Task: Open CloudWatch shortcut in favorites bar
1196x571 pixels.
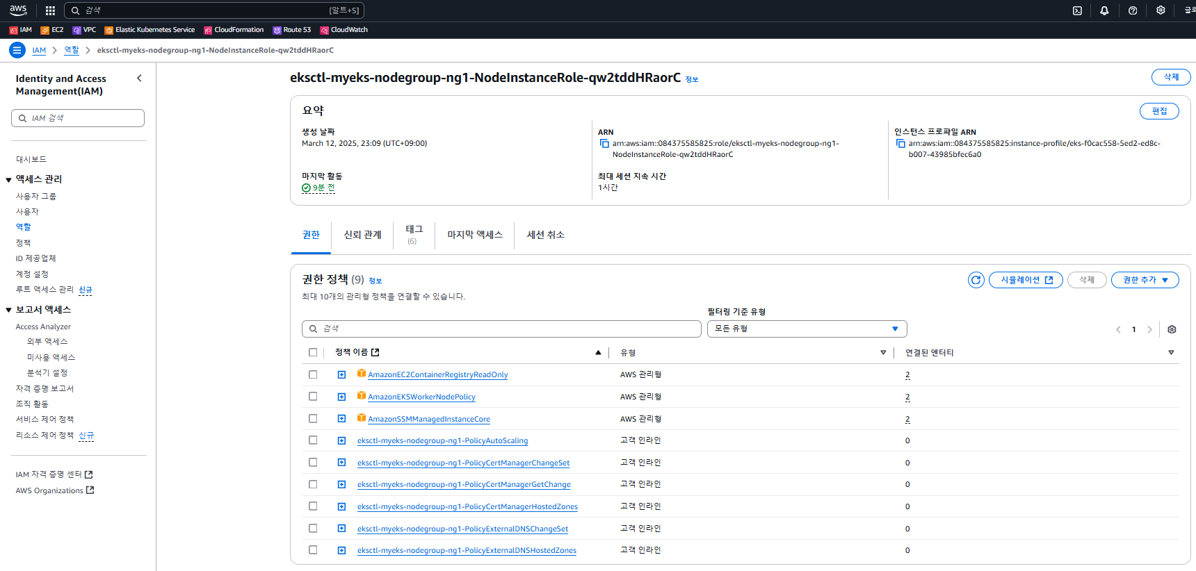Action: pyautogui.click(x=344, y=30)
